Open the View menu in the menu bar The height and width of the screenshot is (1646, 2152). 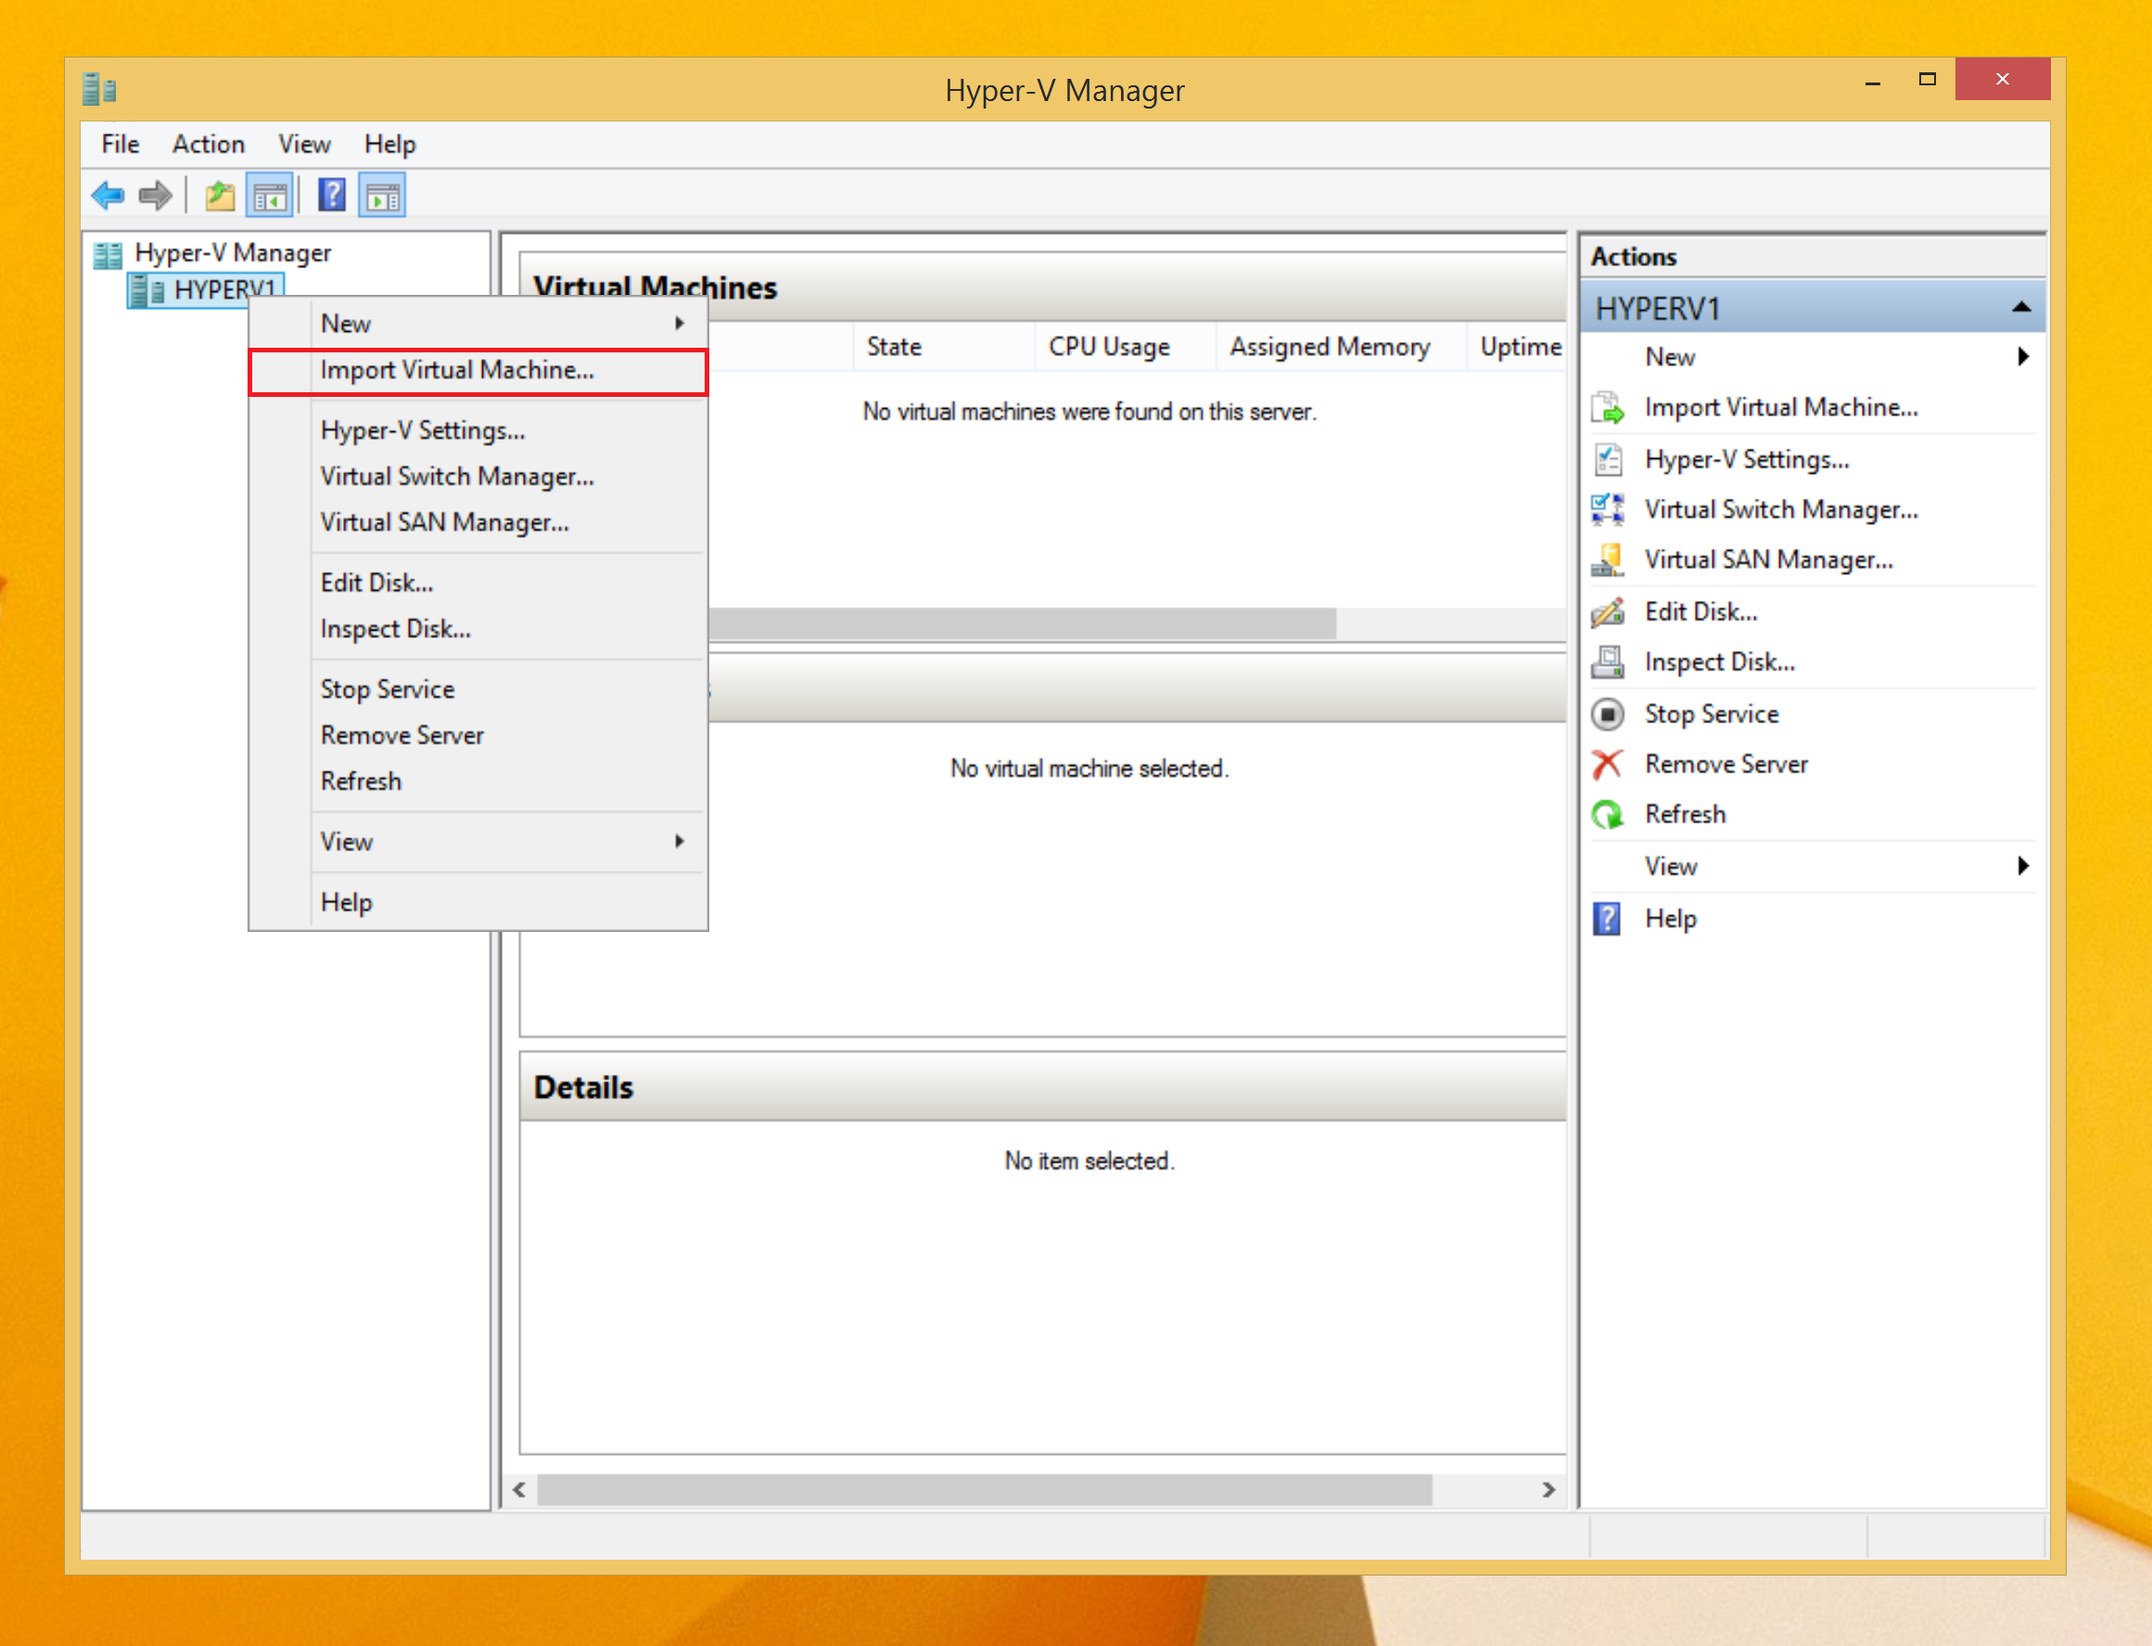pos(305,144)
